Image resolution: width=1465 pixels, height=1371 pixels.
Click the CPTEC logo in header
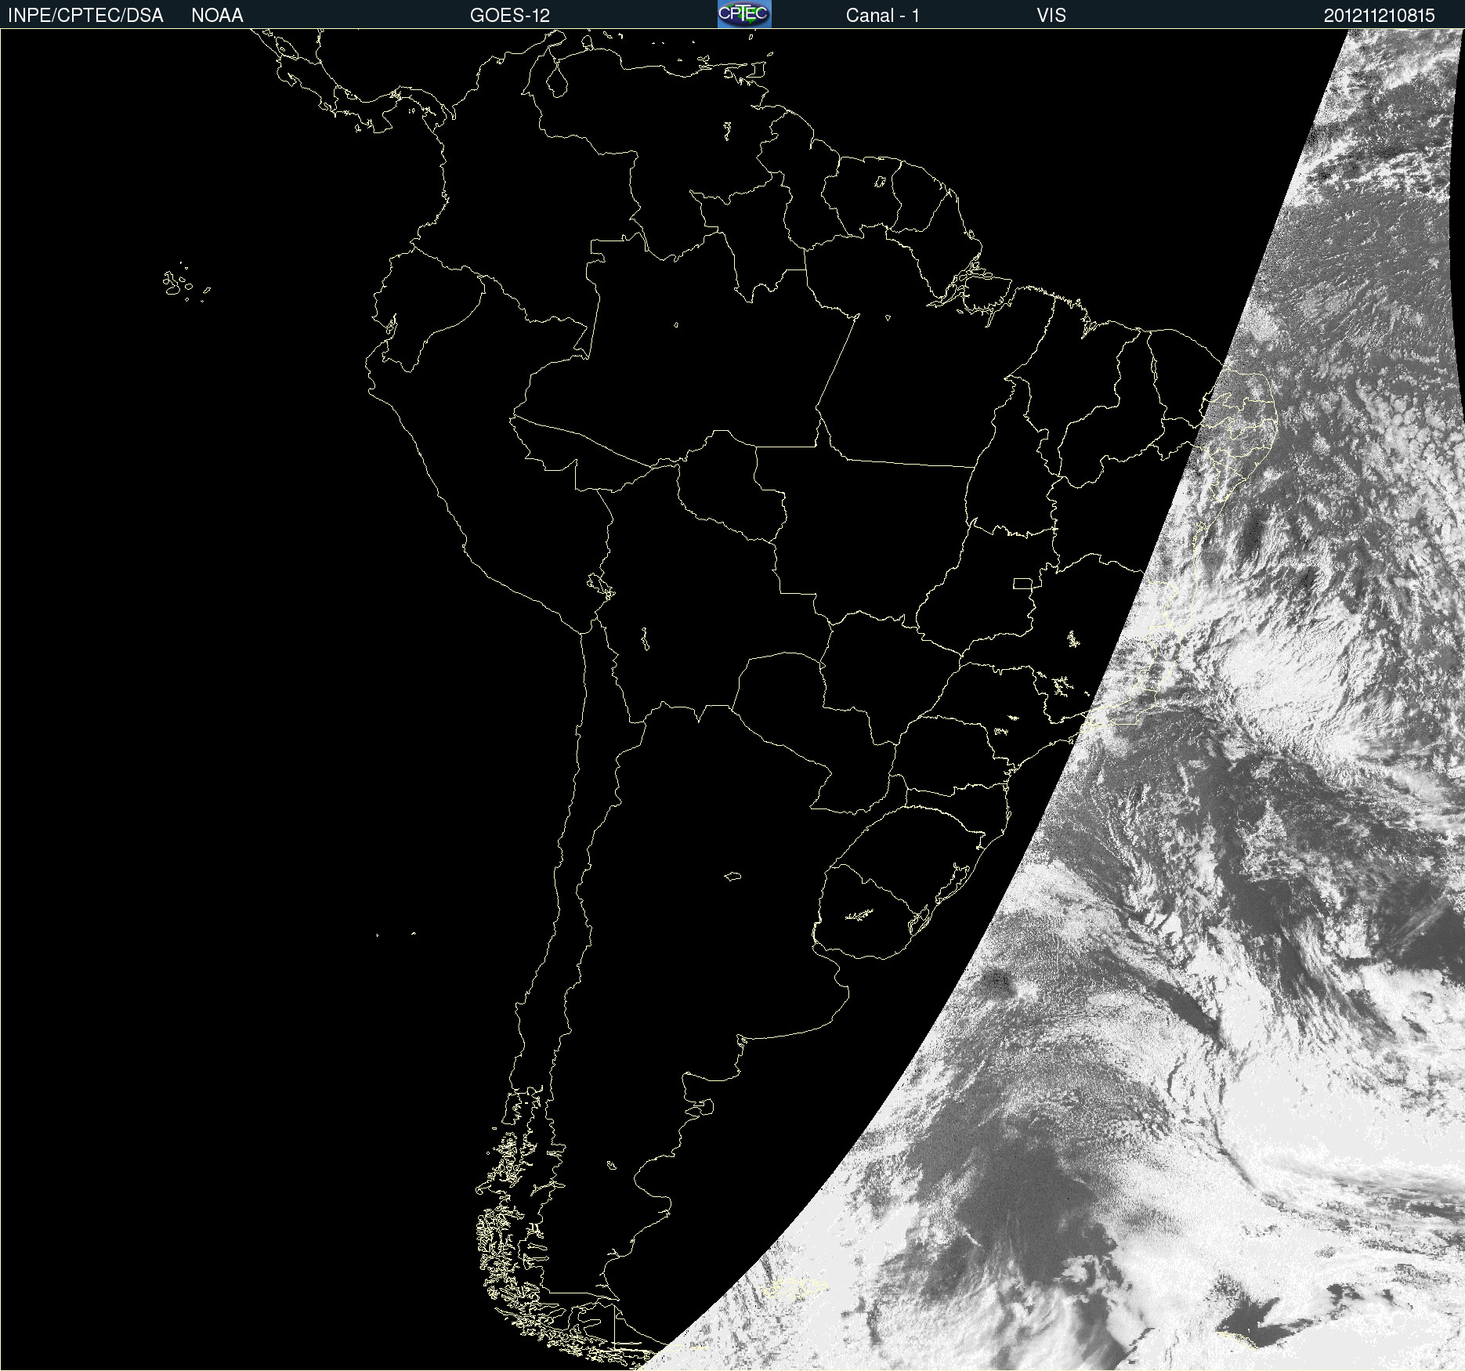(744, 14)
